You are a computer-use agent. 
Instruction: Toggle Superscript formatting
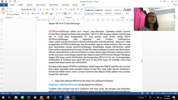(38, 13)
